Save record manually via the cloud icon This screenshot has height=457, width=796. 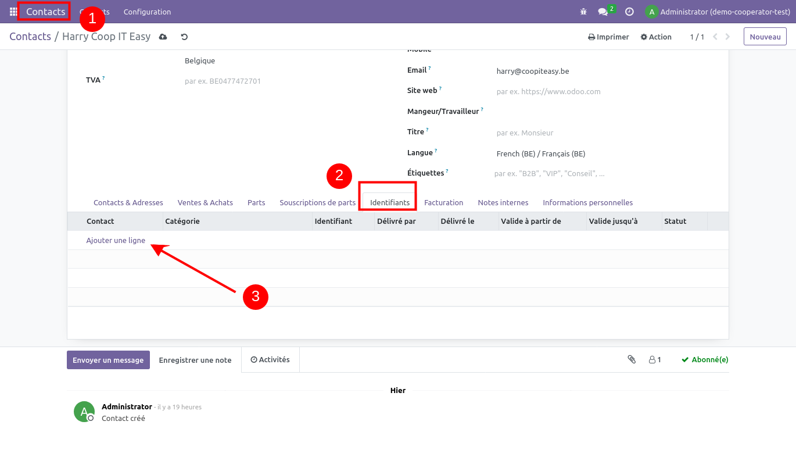tap(163, 37)
